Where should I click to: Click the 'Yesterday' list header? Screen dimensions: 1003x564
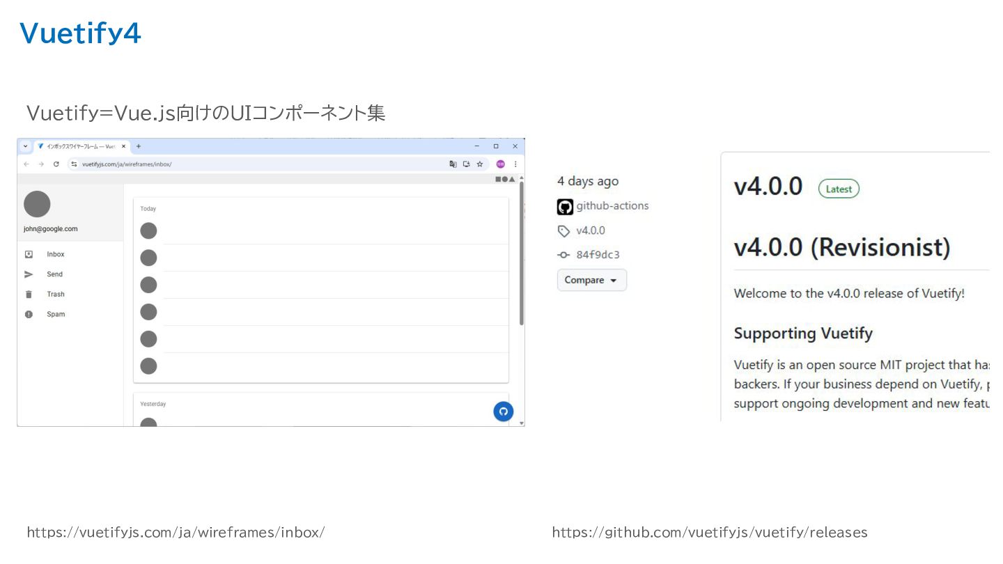tap(153, 405)
